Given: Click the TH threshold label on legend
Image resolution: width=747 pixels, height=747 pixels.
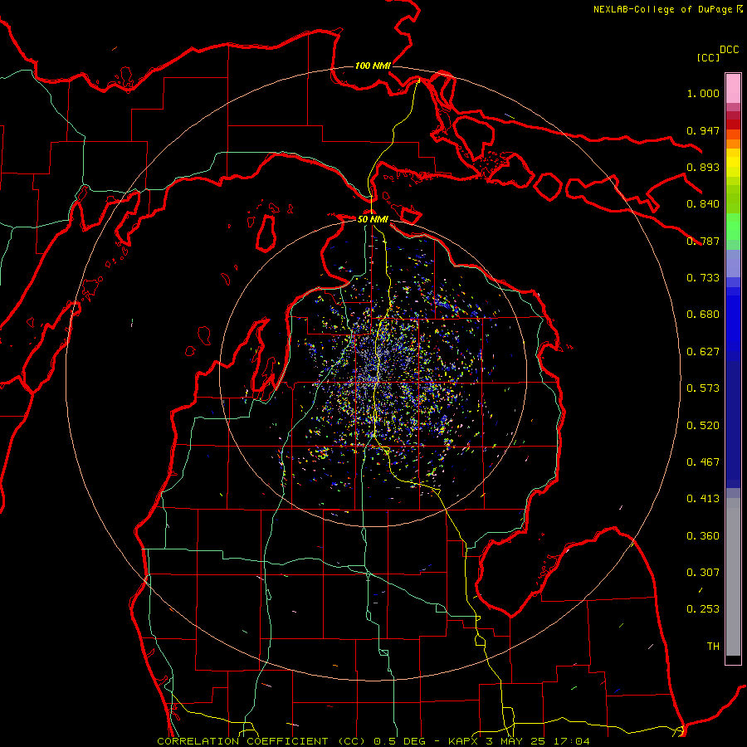Looking at the screenshot, I should pos(713,647).
